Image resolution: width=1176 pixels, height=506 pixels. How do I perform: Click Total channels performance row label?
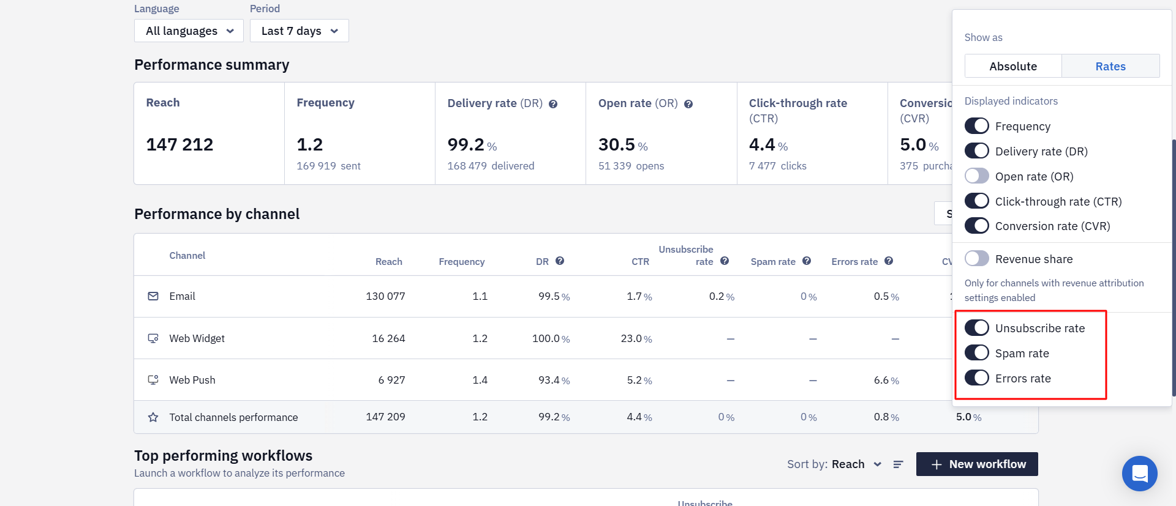coord(233,417)
